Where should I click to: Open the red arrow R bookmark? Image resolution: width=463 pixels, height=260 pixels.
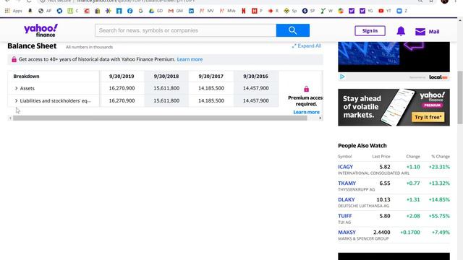[x=273, y=11]
